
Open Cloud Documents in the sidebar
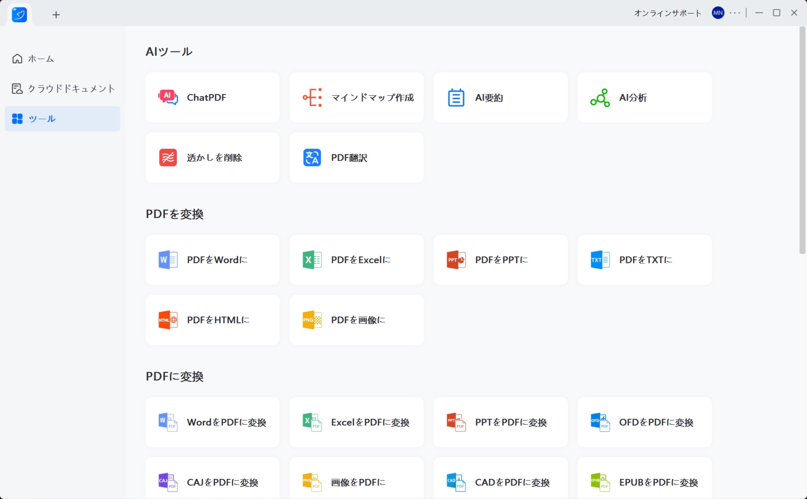coord(63,88)
